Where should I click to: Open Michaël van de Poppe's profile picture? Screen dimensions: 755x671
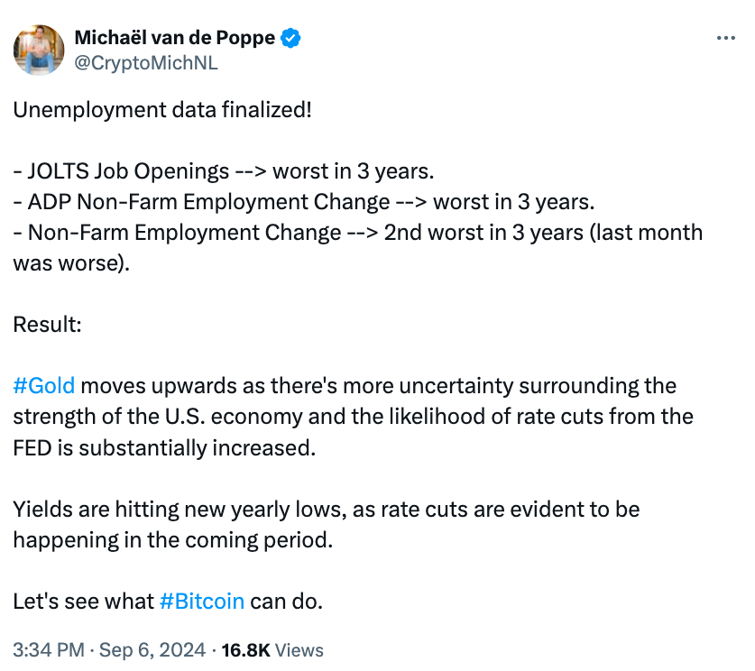(x=39, y=50)
